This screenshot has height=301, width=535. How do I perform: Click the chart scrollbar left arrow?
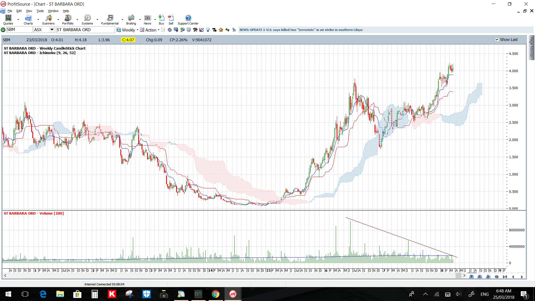pyautogui.click(x=5, y=276)
